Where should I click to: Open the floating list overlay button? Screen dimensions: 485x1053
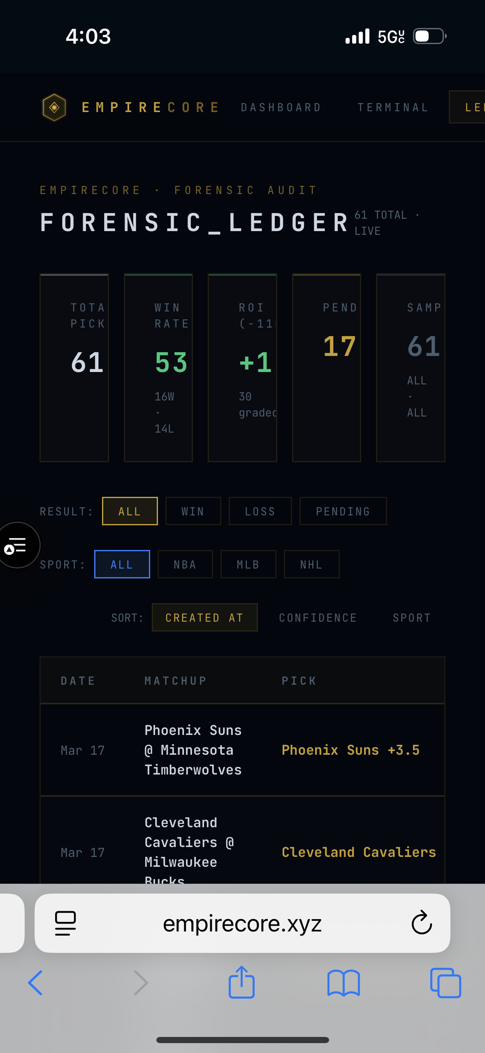point(16,545)
